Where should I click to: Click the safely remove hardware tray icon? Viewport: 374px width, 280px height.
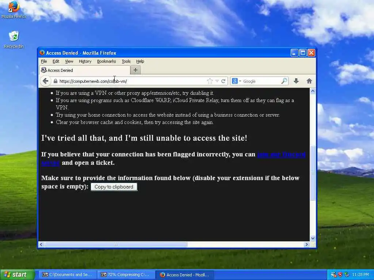[347, 275]
